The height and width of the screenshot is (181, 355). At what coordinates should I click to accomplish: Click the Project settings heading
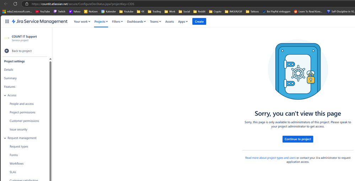(14, 61)
